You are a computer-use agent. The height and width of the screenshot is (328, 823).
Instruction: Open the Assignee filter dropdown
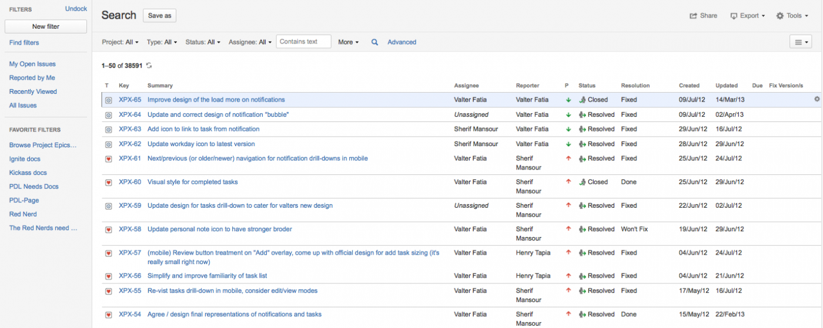pos(250,42)
